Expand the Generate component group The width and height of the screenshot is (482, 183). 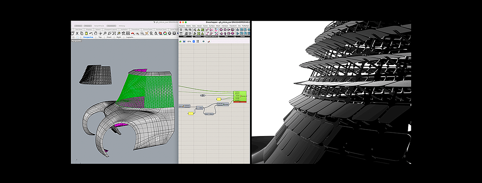(198, 36)
